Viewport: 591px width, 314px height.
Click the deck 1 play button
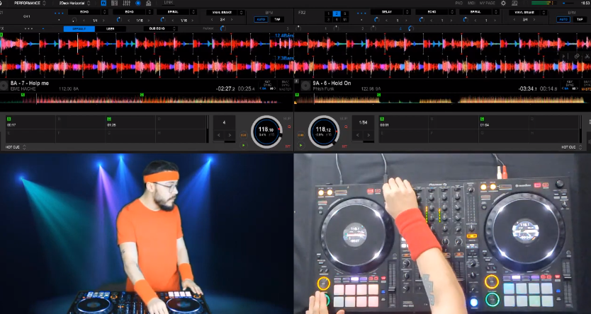click(x=244, y=145)
